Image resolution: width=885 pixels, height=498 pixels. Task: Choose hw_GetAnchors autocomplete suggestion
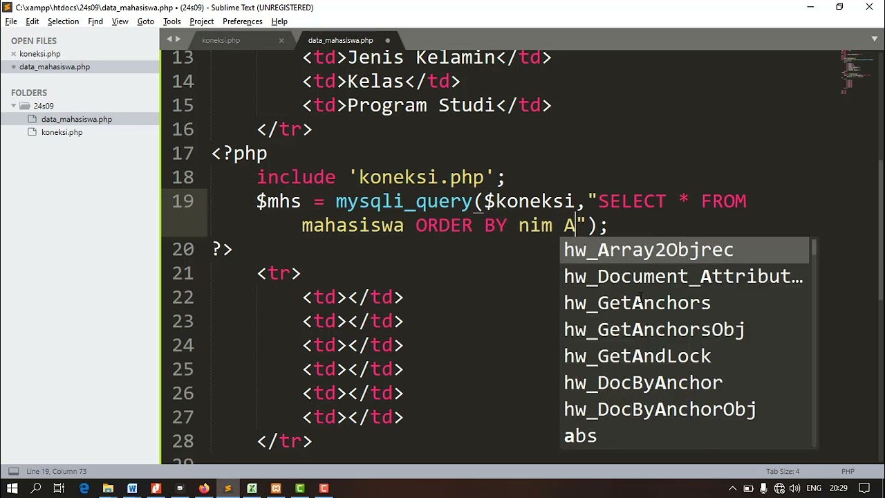684,303
